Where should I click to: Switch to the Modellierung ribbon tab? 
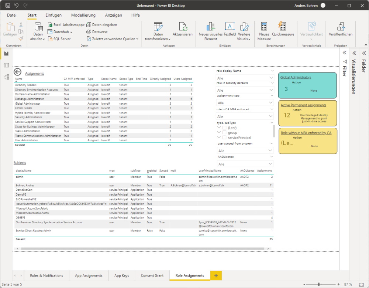pyautogui.click(x=83, y=15)
